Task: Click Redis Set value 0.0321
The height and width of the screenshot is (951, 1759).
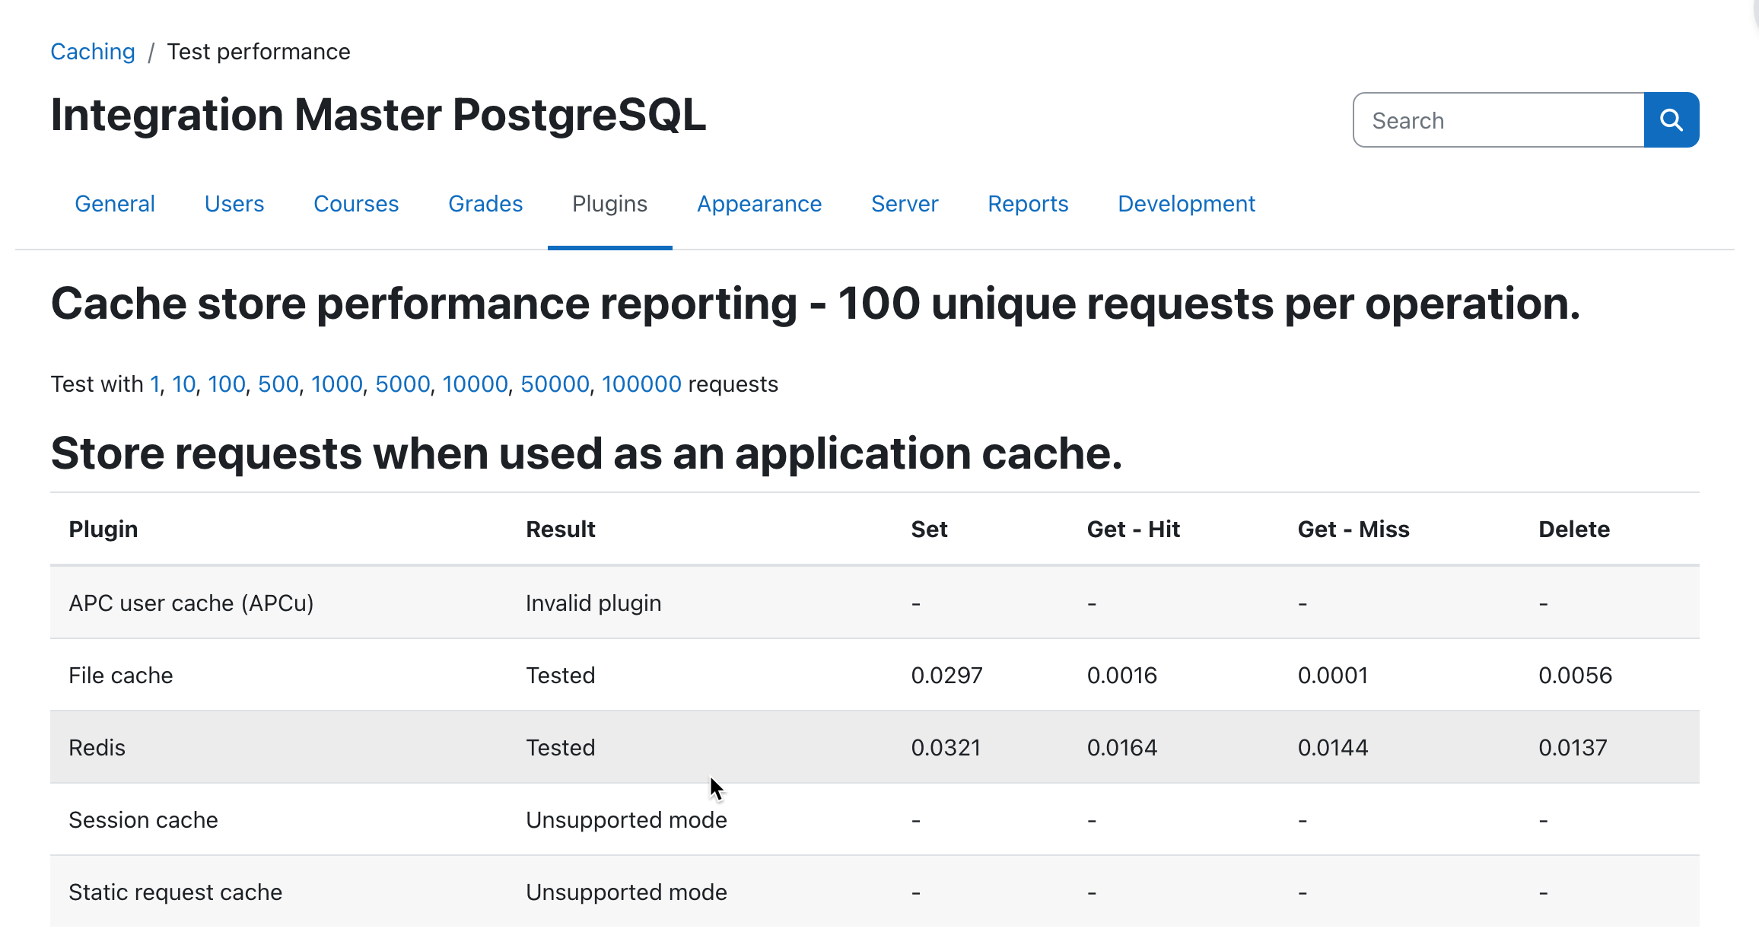Action: (946, 748)
